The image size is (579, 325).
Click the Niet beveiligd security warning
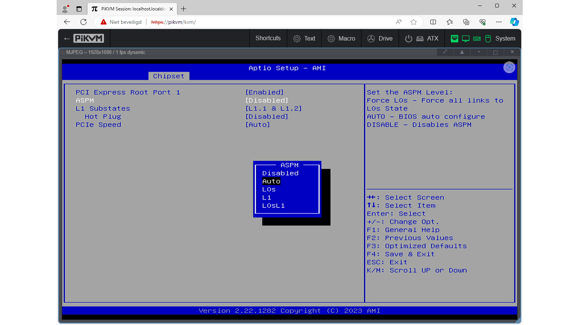tap(121, 22)
